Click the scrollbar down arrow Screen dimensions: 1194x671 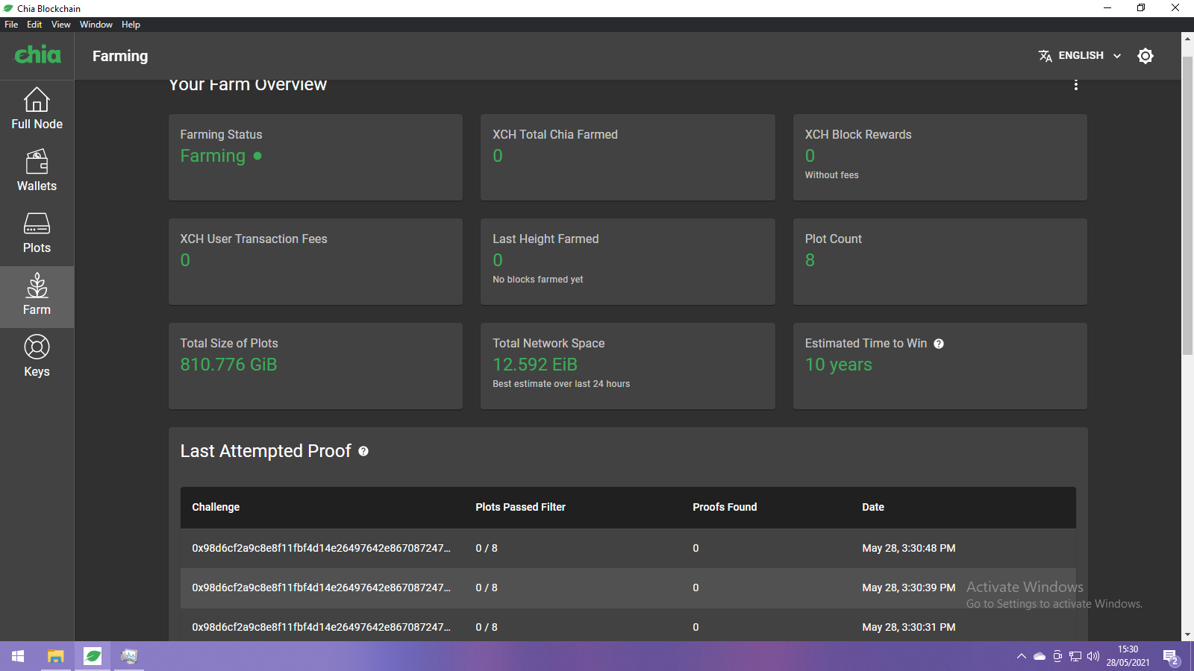click(1187, 634)
